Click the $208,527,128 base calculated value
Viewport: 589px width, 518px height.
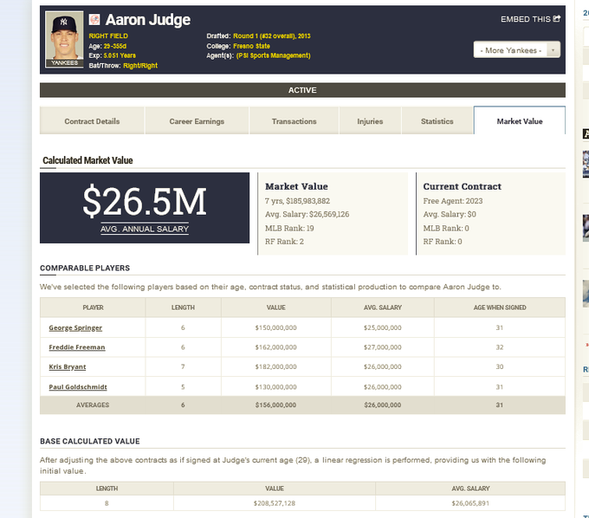[275, 503]
